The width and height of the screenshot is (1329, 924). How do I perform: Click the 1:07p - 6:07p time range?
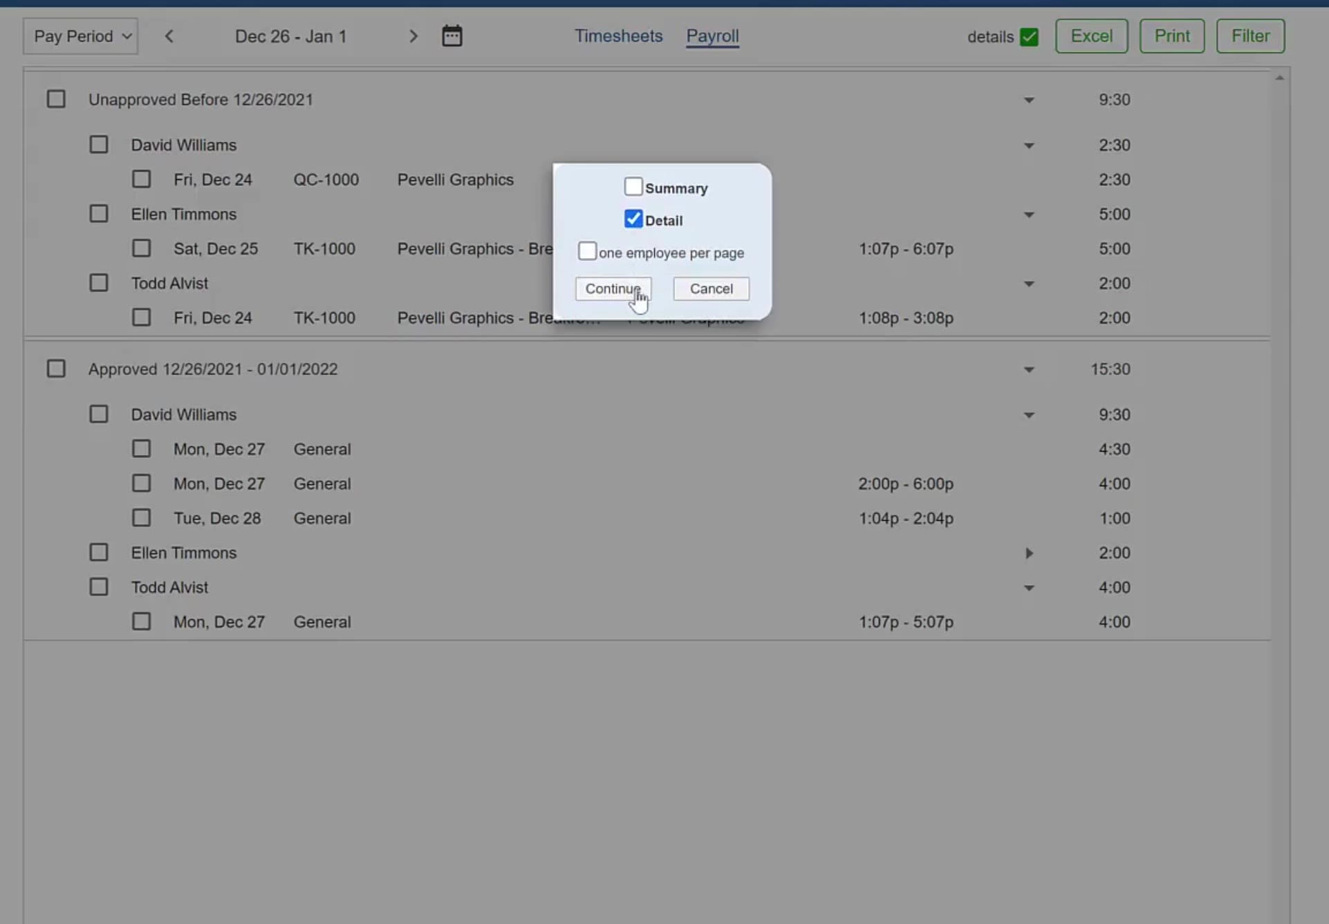[x=906, y=249]
